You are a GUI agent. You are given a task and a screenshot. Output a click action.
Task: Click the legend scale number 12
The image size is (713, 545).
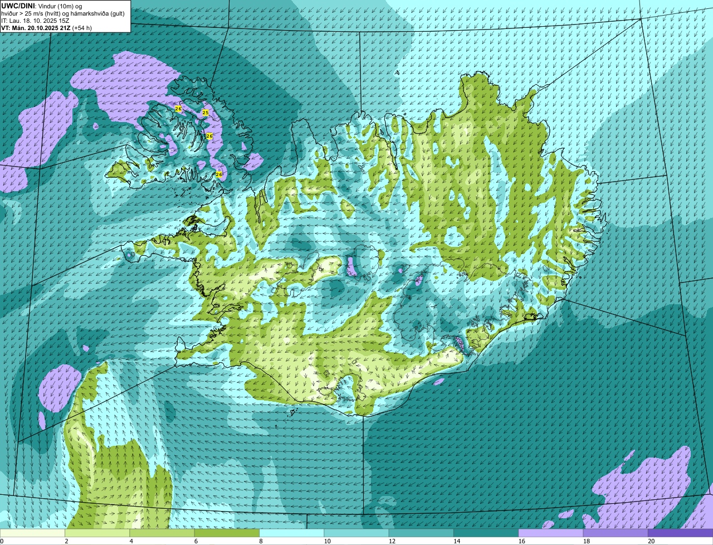(392, 541)
